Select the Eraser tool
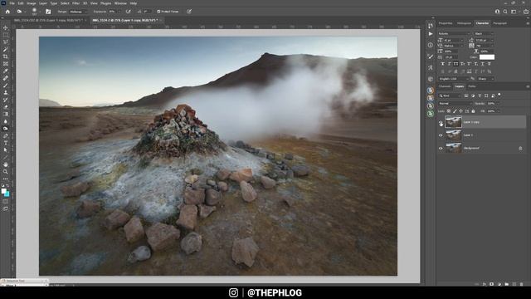This screenshot has width=531, height=299. tap(6, 107)
